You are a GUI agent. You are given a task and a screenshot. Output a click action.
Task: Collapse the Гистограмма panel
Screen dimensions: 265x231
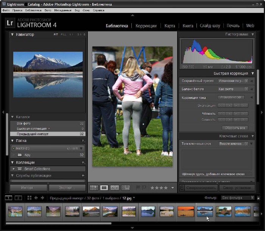[252, 34]
